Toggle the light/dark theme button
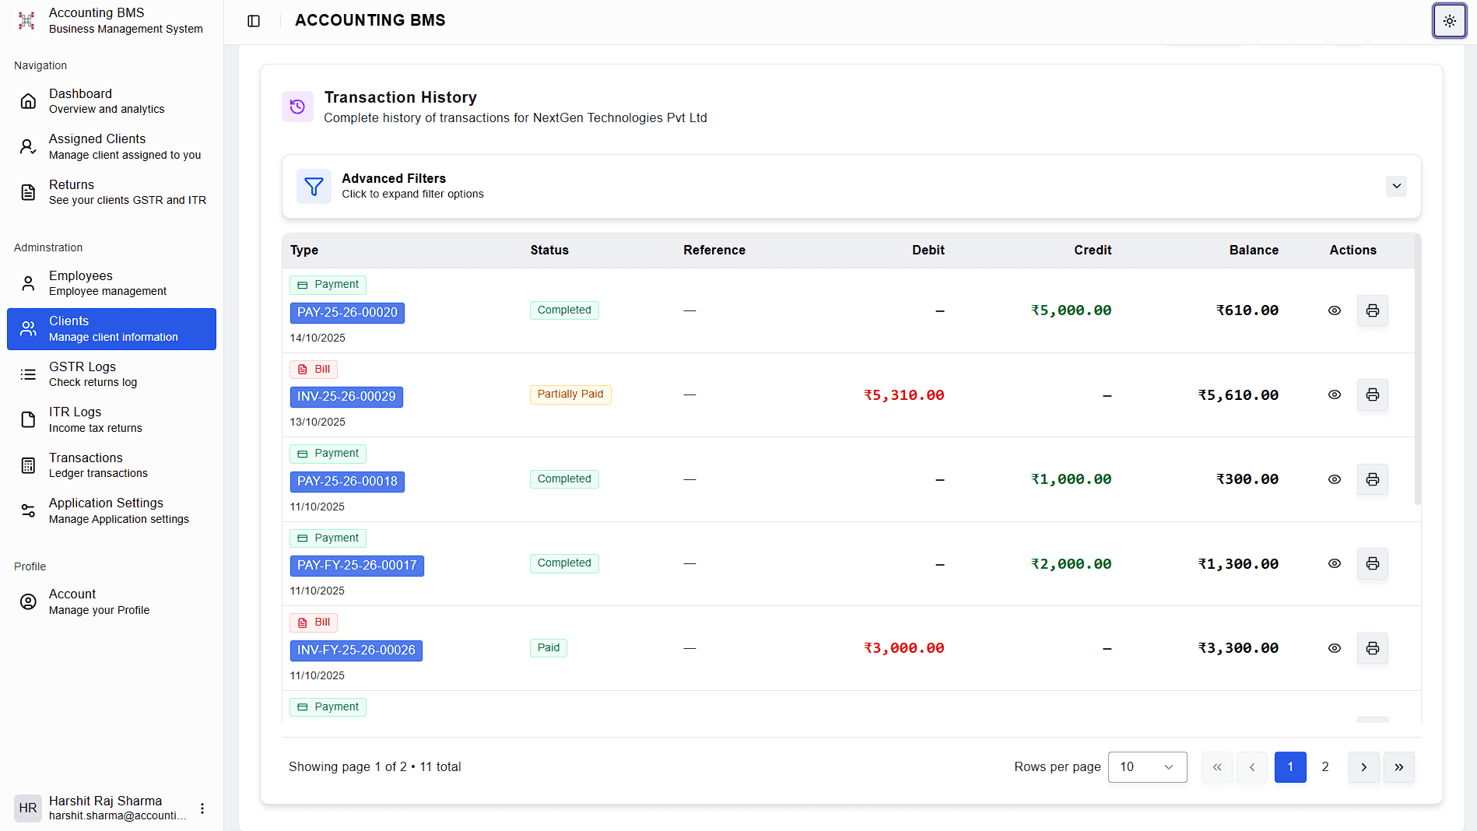Image resolution: width=1477 pixels, height=831 pixels. pyautogui.click(x=1449, y=21)
